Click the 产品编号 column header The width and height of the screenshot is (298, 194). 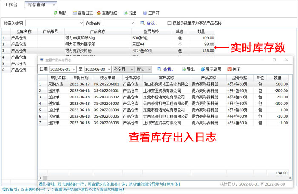51,31
